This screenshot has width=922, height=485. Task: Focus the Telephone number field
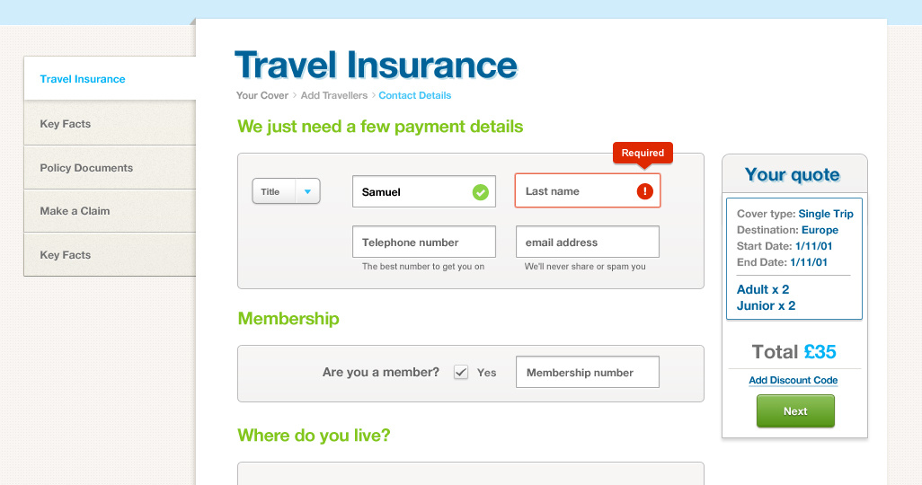[x=424, y=242]
